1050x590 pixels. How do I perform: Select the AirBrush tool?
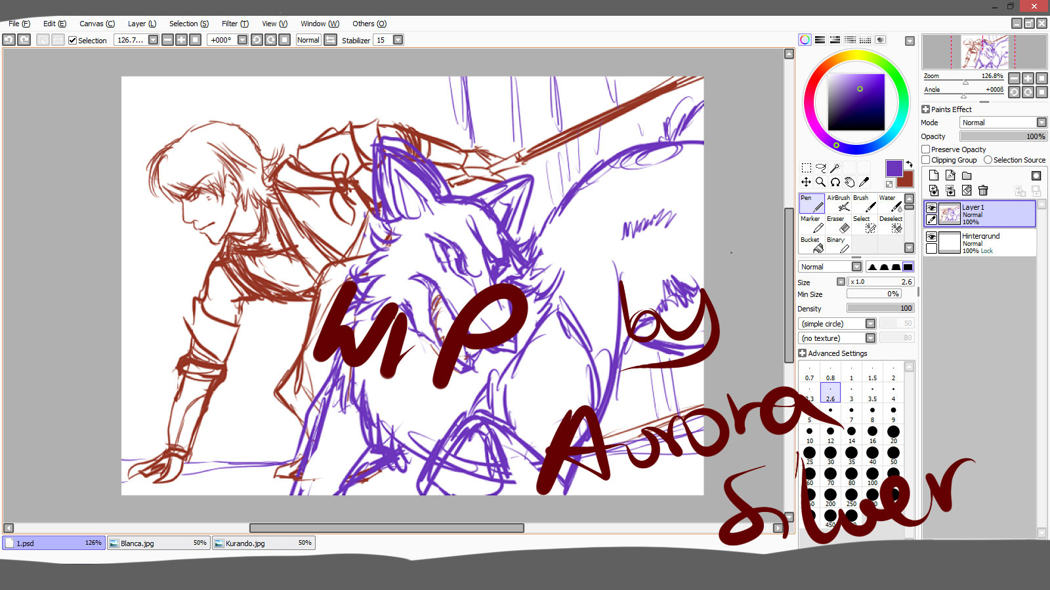tap(838, 203)
